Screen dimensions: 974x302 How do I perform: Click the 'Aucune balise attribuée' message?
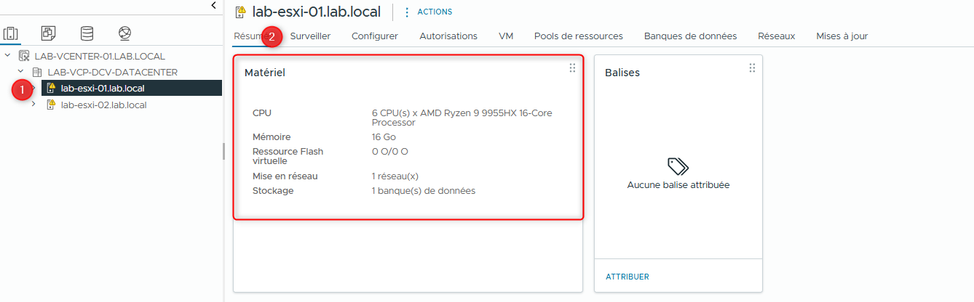pos(678,185)
